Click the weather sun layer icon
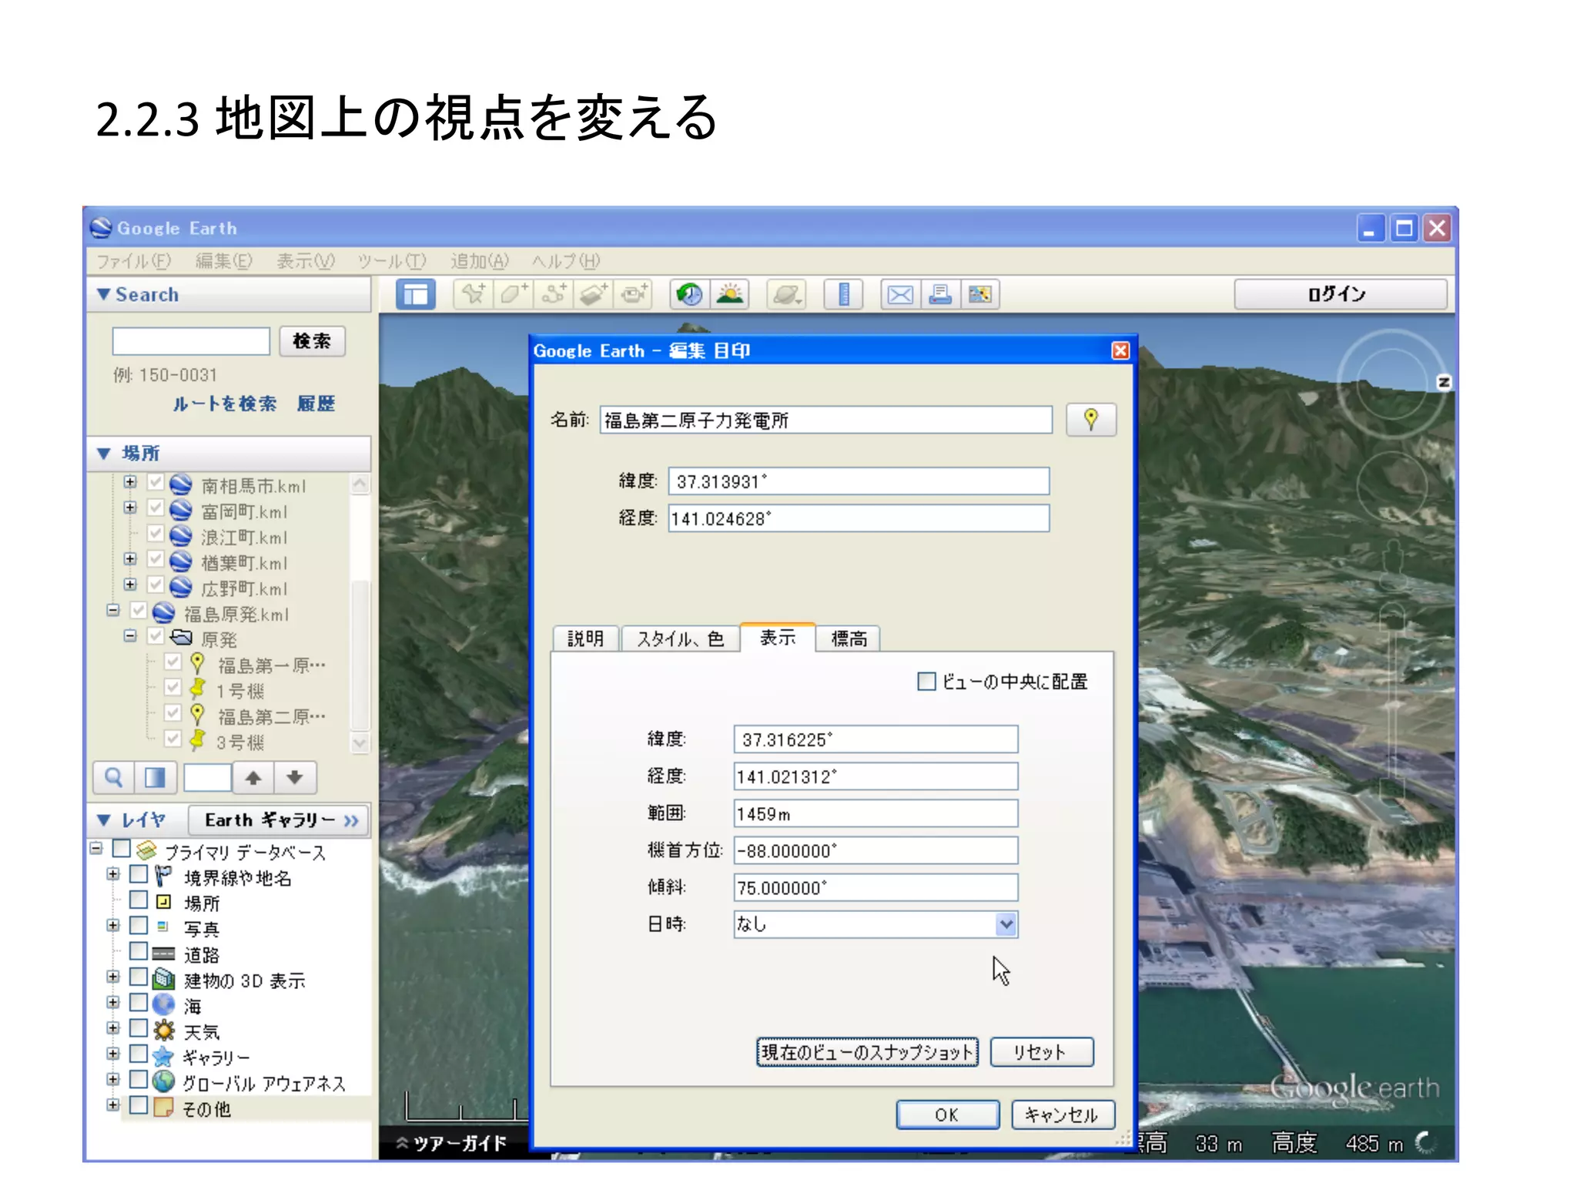The height and width of the screenshot is (1183, 1577). 163,1031
